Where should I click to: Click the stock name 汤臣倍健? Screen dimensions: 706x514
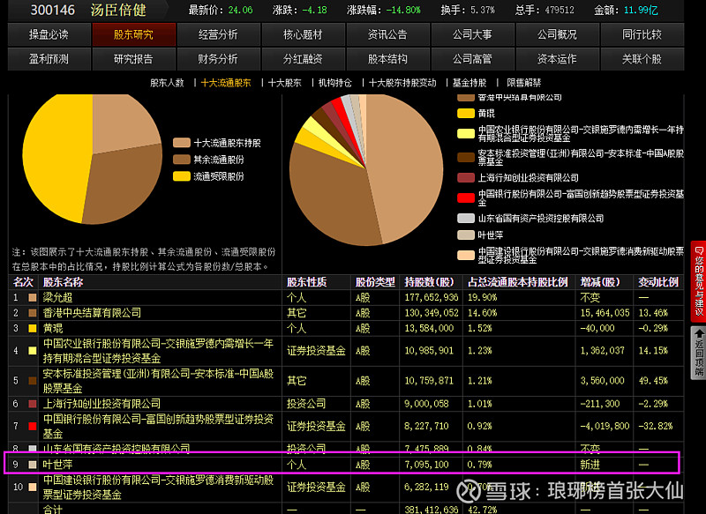click(x=118, y=10)
